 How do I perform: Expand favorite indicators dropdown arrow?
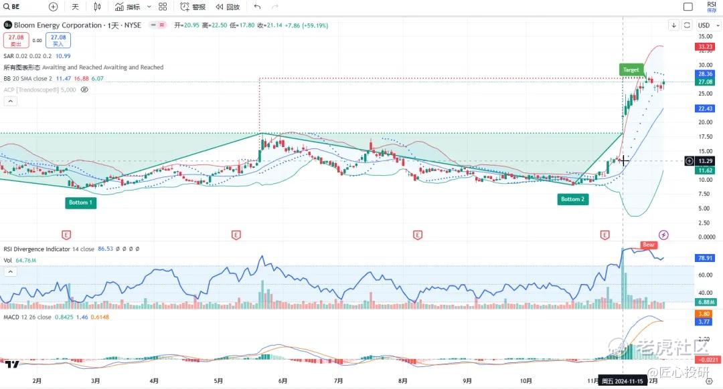tap(149, 7)
